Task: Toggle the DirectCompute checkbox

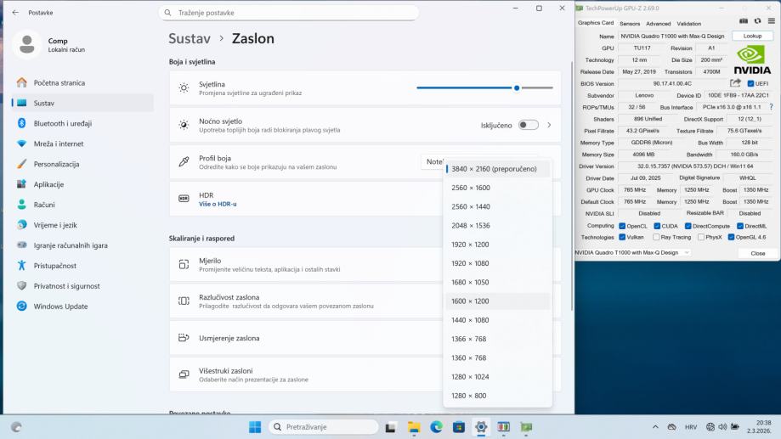Action: pos(688,226)
